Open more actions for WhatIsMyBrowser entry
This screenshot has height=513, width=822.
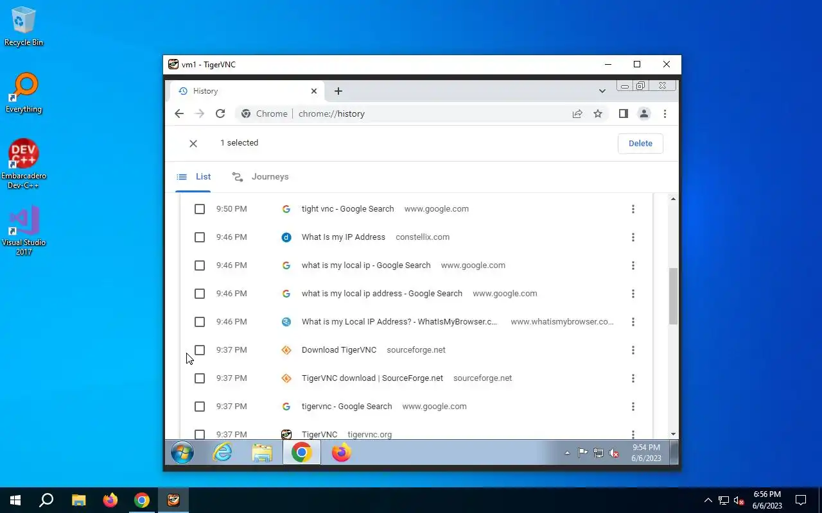[x=633, y=322]
